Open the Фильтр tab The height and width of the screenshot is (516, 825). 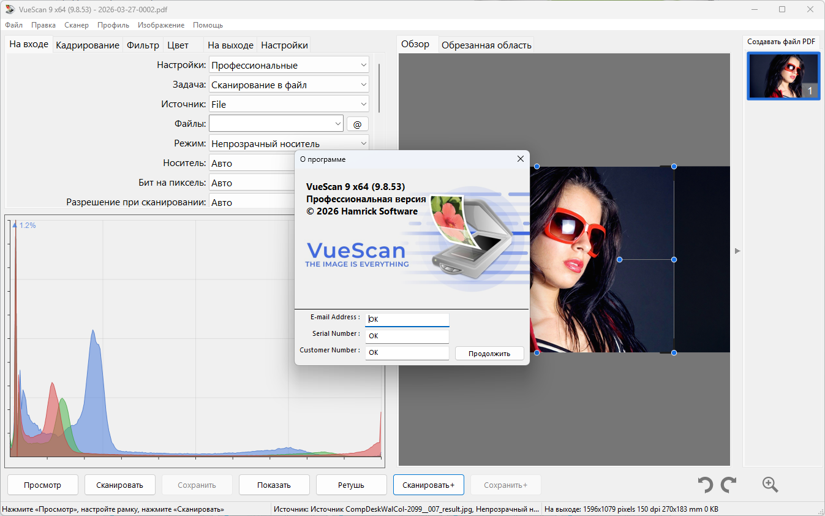143,45
